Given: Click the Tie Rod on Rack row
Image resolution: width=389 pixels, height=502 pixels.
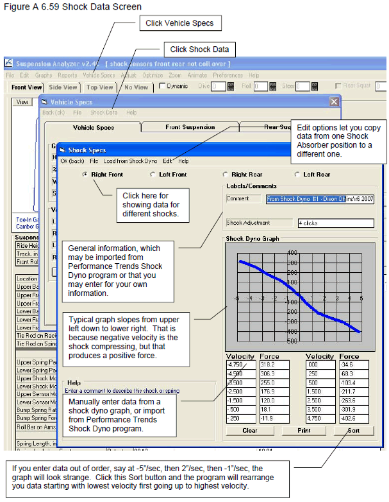Looking at the screenshot, I should click(37, 336).
